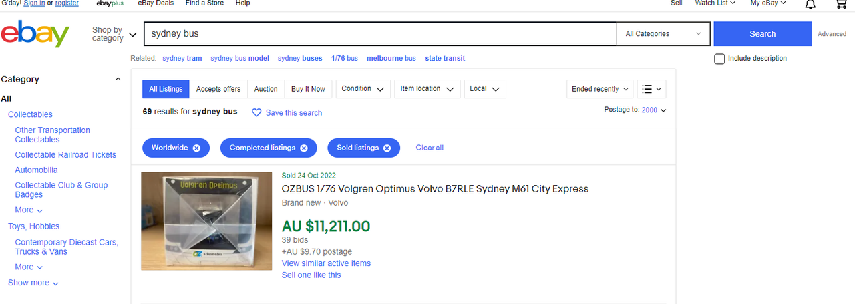Image resolution: width=855 pixels, height=304 pixels.
Task: Expand the Item location dropdown
Action: click(x=427, y=89)
